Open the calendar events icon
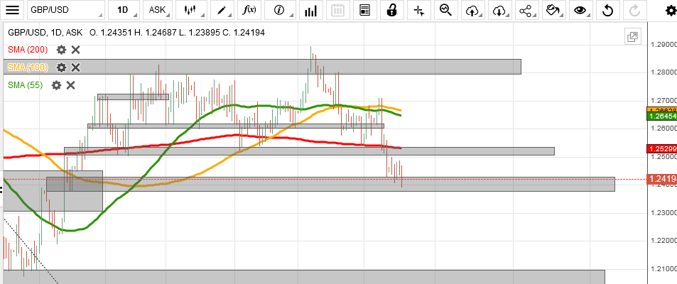677x284 pixels. 337,10
